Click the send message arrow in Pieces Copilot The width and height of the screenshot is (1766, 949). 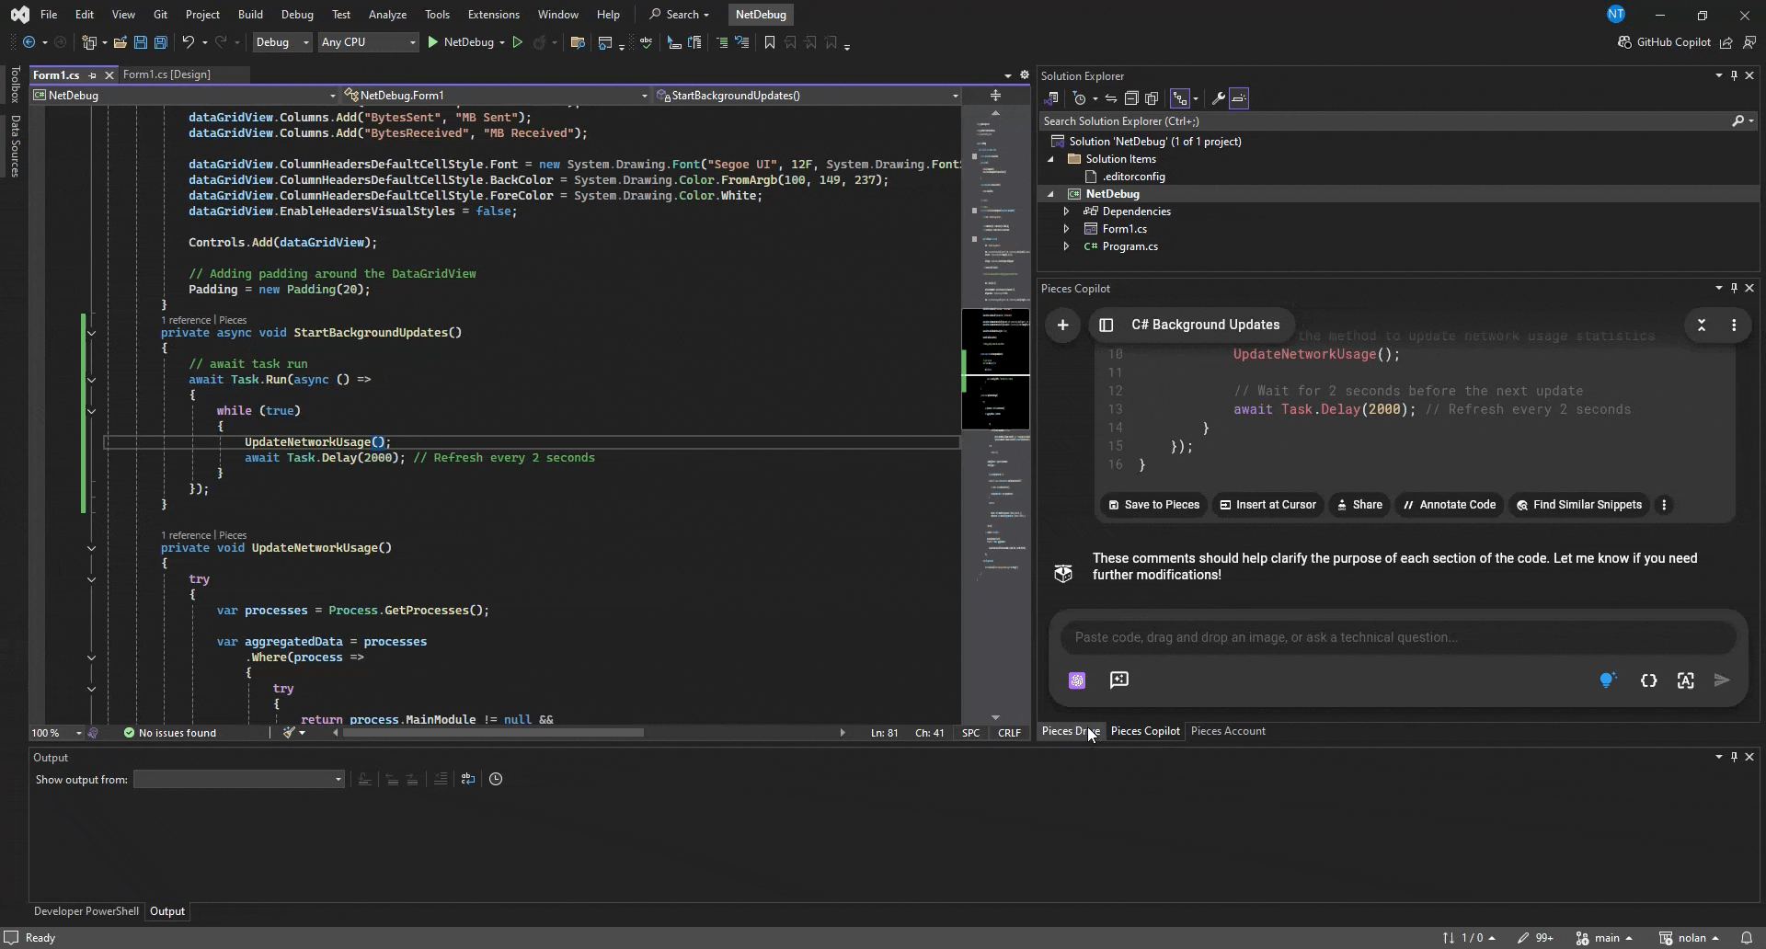(1722, 680)
